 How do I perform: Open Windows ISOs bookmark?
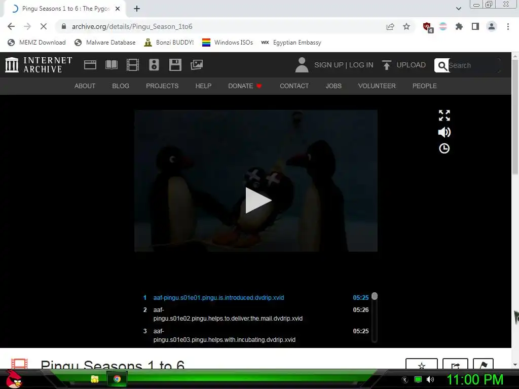(x=228, y=43)
